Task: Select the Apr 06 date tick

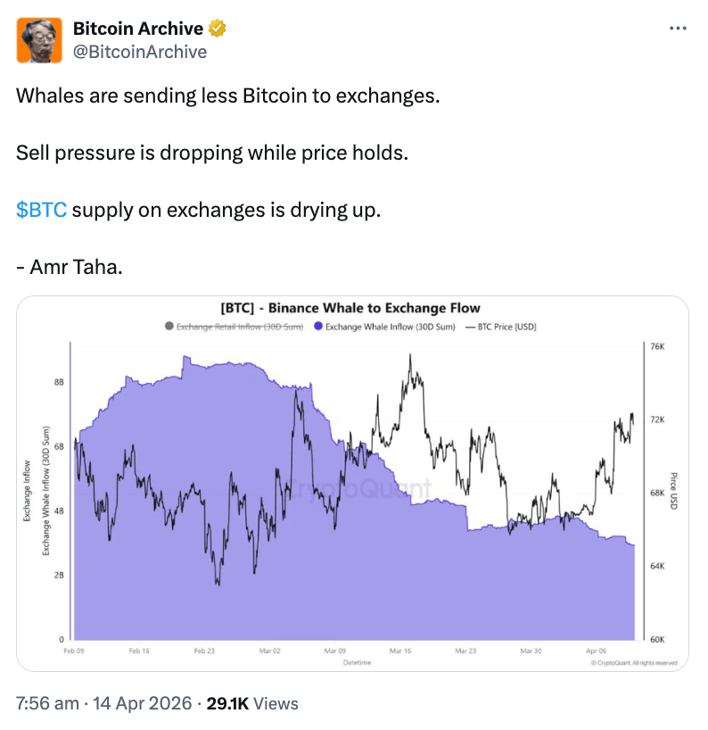Action: [x=597, y=651]
